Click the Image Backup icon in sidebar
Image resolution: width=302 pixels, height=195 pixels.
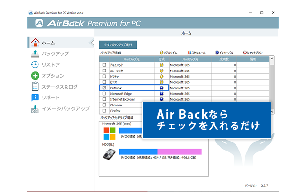[35, 108]
